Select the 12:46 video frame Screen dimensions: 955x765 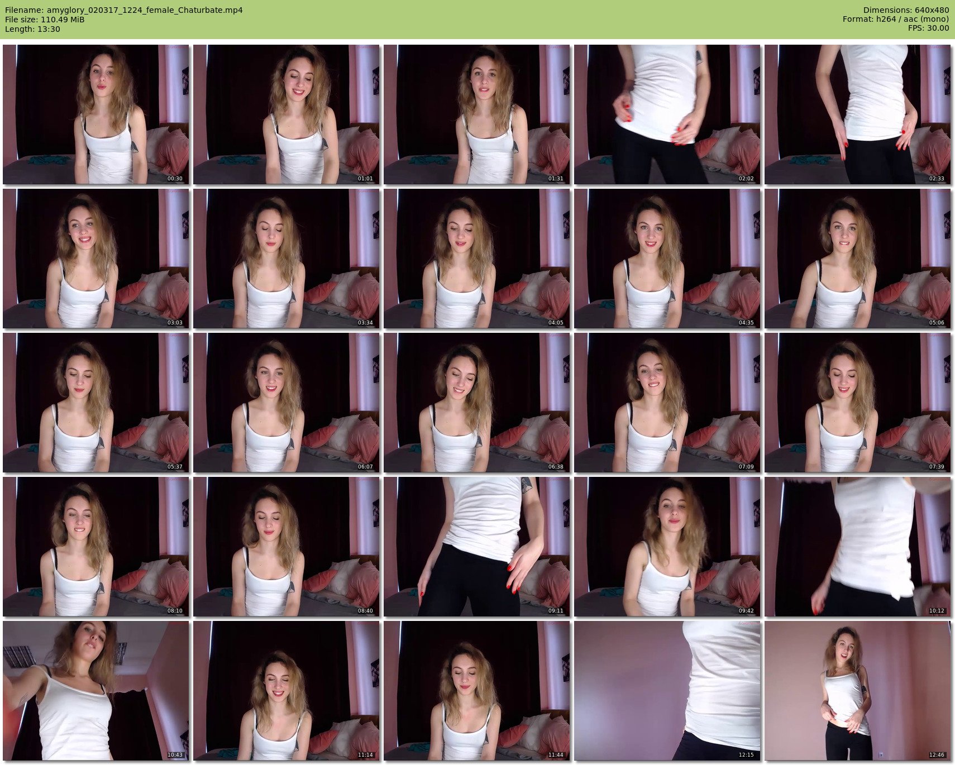pos(858,691)
